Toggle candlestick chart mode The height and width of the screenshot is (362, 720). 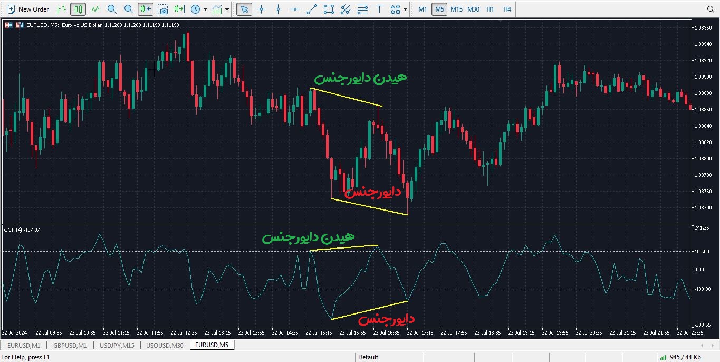pos(78,9)
